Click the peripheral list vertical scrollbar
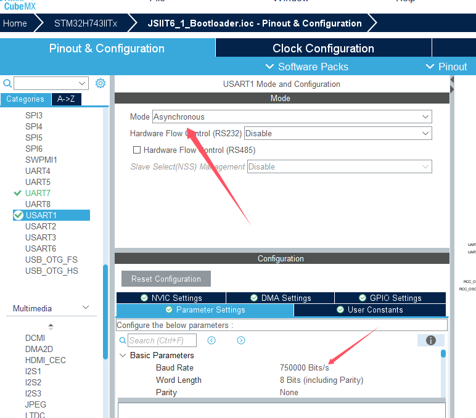Image resolution: width=476 pixels, height=418 pixels. [x=105, y=312]
